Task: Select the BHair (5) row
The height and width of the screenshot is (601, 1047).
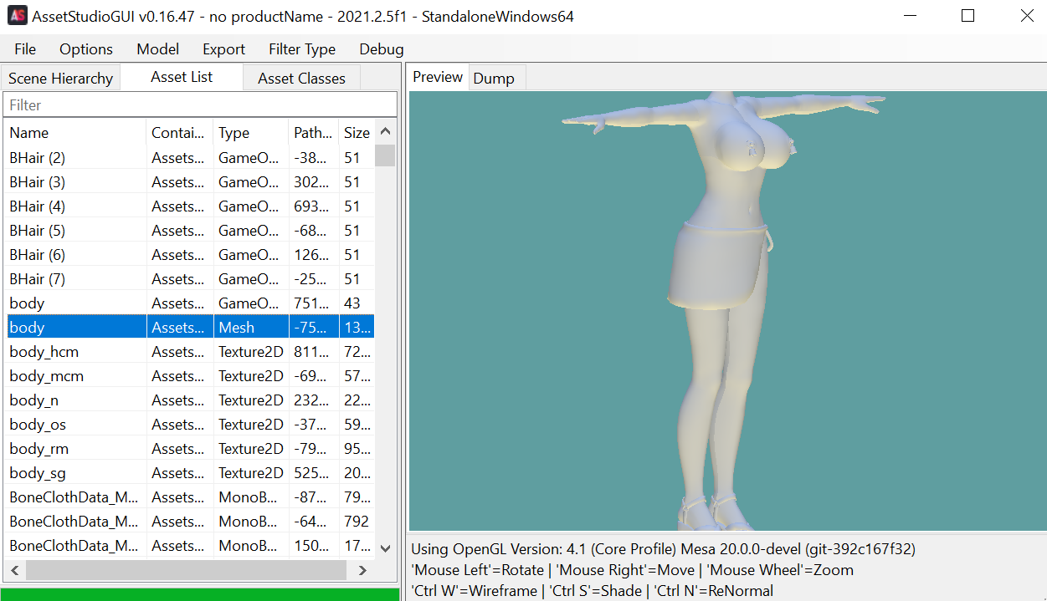Action: click(190, 231)
